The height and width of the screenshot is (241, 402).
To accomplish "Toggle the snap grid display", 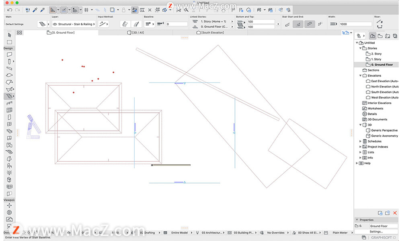I will [x=86, y=10].
